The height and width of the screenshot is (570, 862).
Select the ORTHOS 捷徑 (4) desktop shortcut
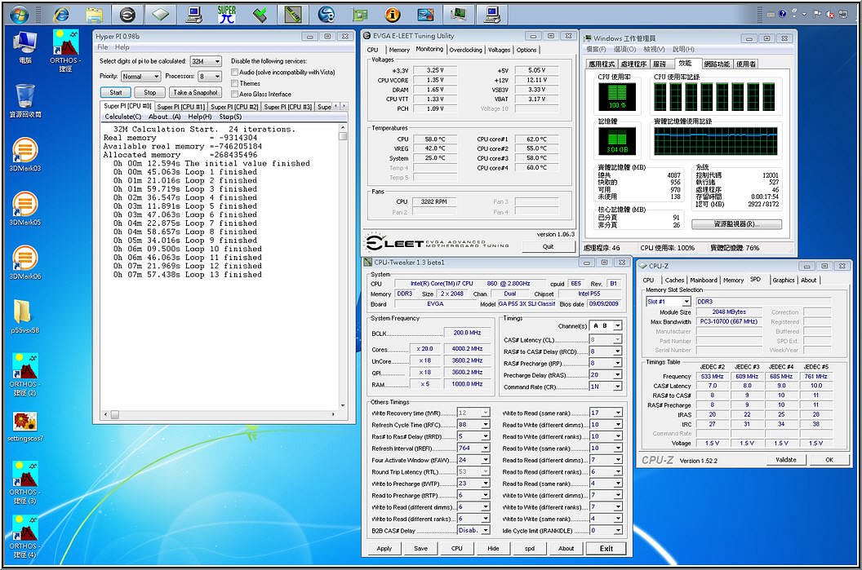[x=24, y=536]
